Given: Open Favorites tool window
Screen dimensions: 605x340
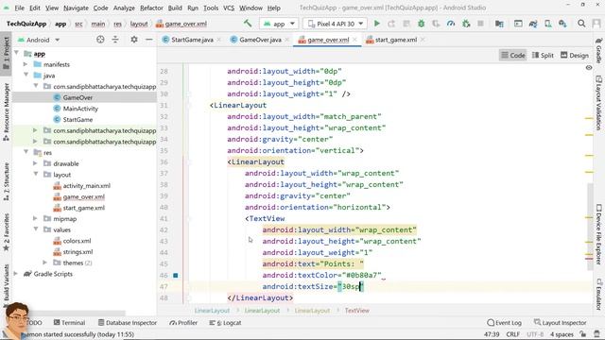Looking at the screenshot, I should click(7, 232).
